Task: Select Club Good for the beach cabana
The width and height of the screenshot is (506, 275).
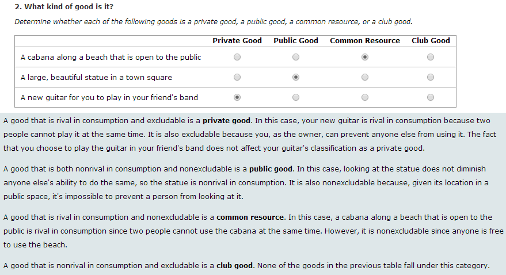Action: pos(431,57)
